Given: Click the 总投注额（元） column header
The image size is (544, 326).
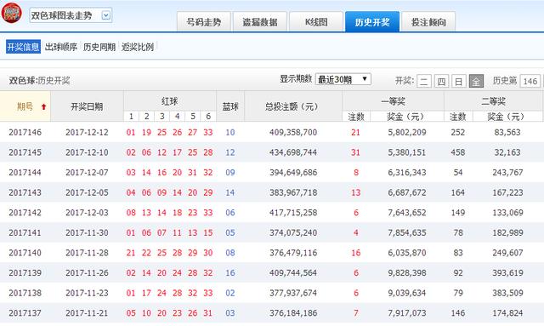Looking at the screenshot, I should tap(293, 106).
